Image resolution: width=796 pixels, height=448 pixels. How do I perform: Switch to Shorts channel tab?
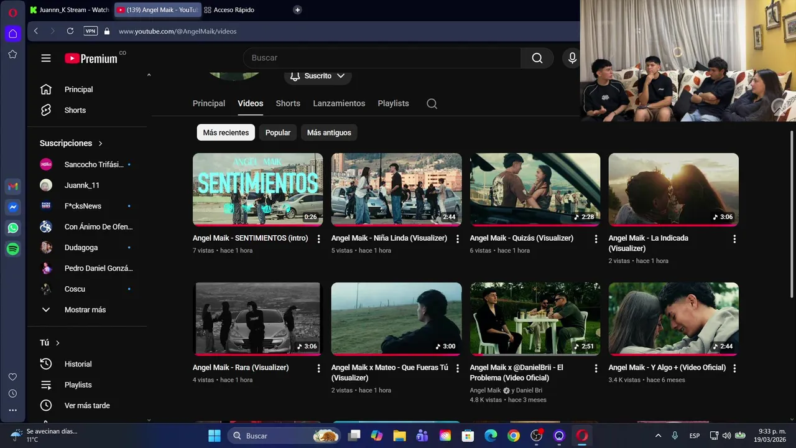(288, 104)
